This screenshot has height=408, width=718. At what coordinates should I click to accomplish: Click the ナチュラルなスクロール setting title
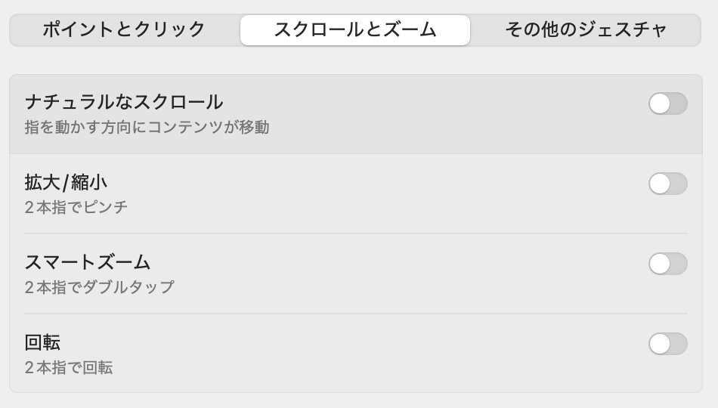pos(124,102)
